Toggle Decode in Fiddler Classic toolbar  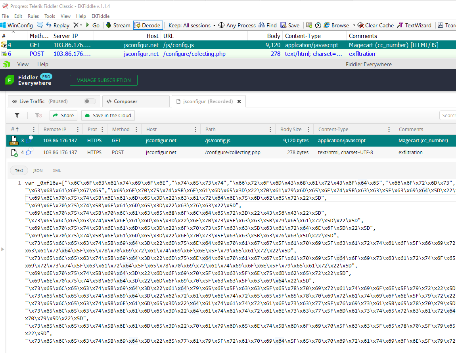pos(148,25)
